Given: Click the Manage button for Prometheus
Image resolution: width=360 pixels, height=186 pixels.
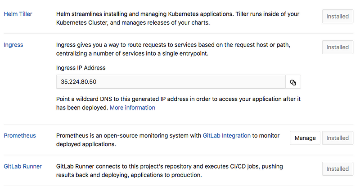Looking at the screenshot, I should pyautogui.click(x=305, y=138).
